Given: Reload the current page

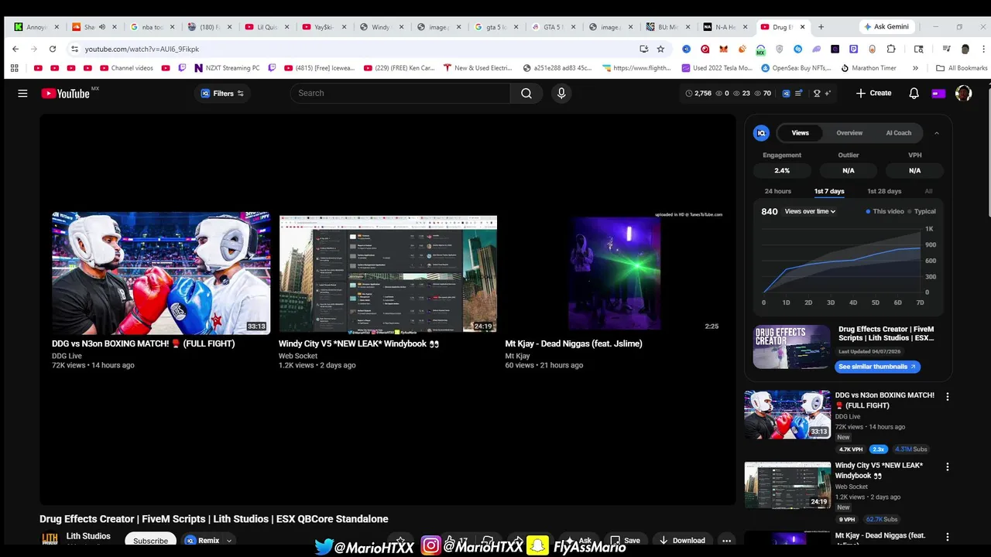Looking at the screenshot, I should [53, 49].
